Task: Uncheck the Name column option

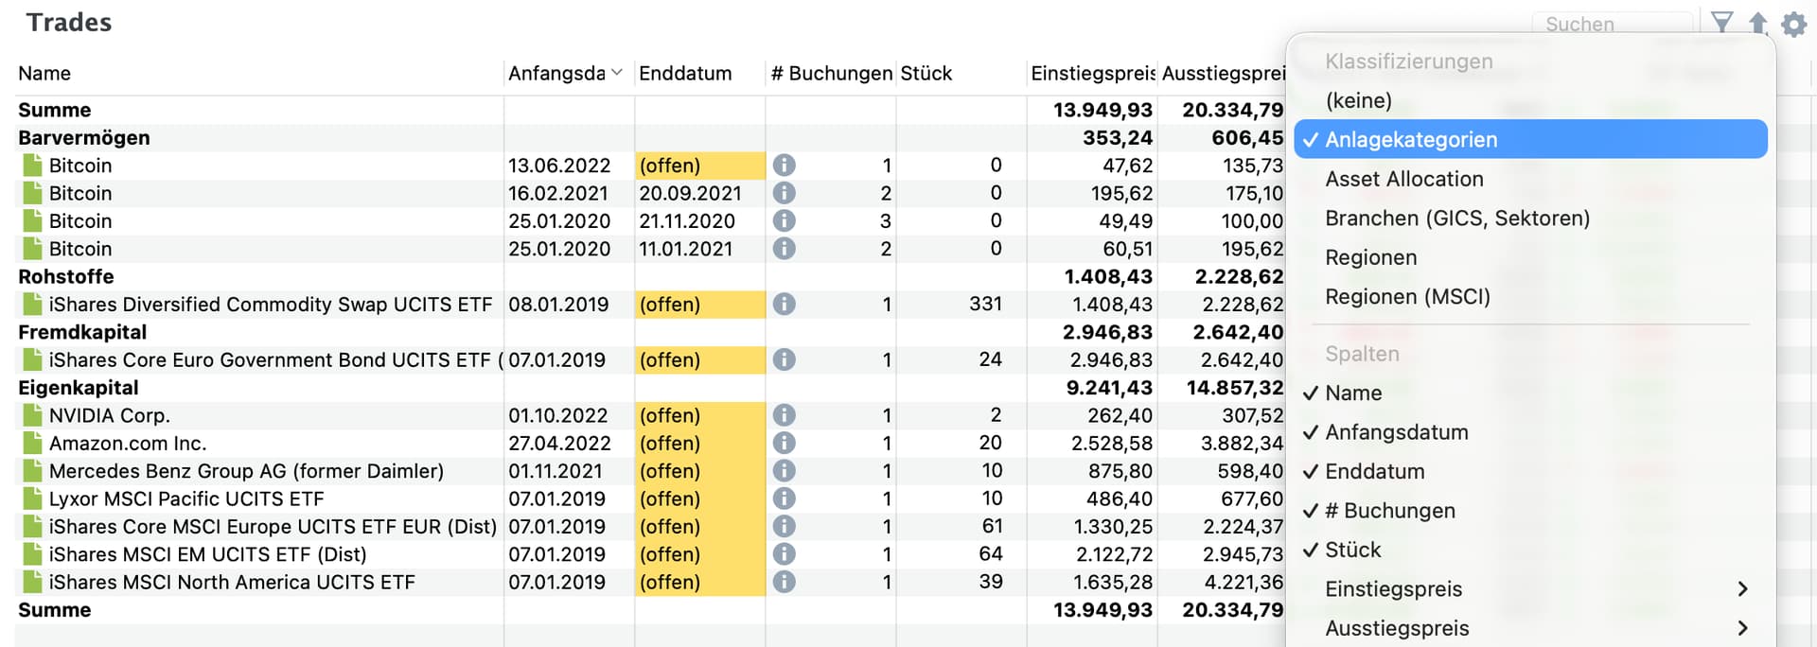Action: tap(1352, 393)
